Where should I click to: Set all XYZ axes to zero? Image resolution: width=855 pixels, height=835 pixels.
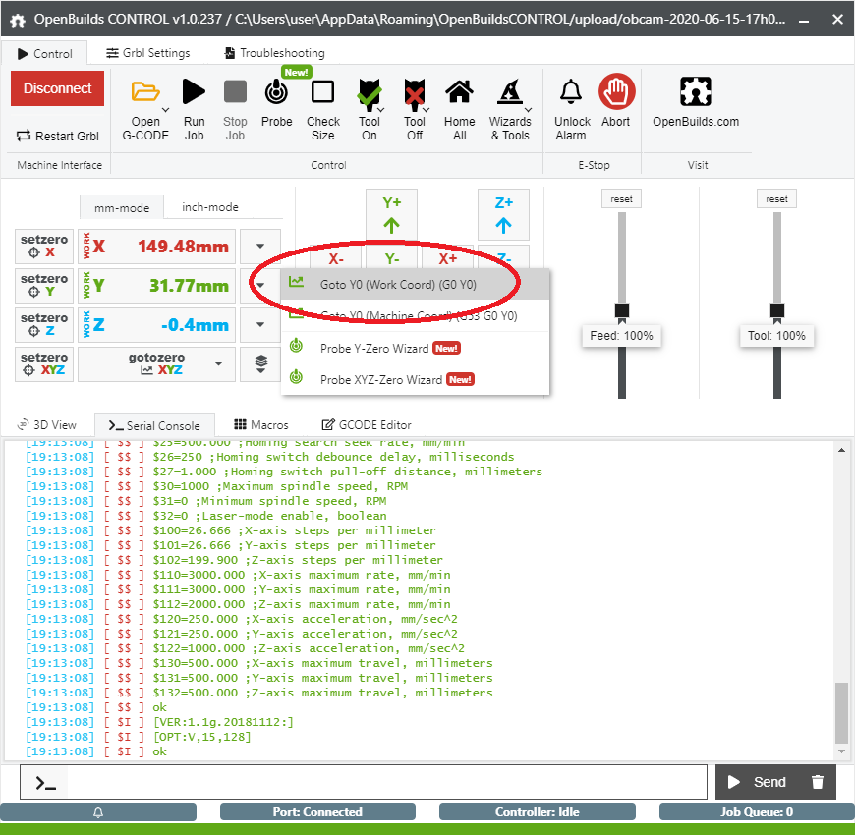(x=44, y=363)
